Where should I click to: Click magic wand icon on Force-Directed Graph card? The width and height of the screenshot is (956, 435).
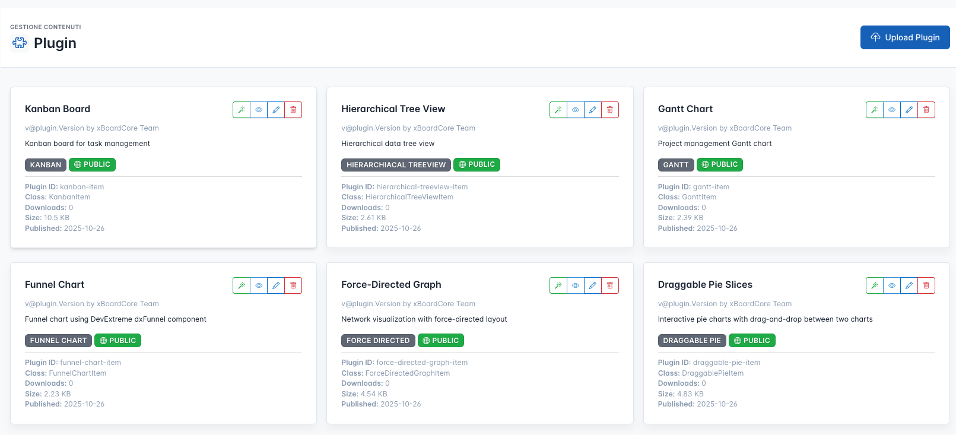coord(558,285)
